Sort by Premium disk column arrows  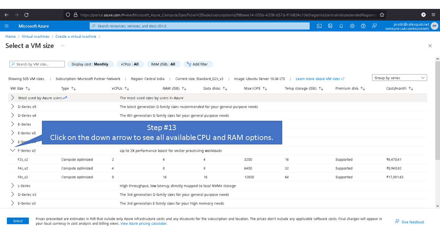(x=363, y=89)
